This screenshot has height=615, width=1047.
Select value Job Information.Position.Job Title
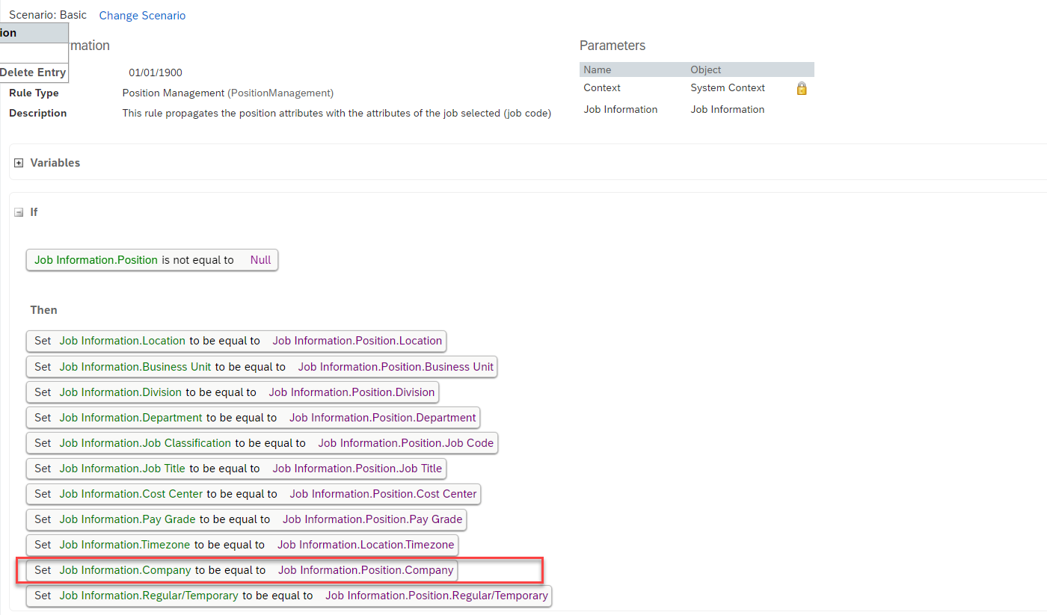pos(357,469)
